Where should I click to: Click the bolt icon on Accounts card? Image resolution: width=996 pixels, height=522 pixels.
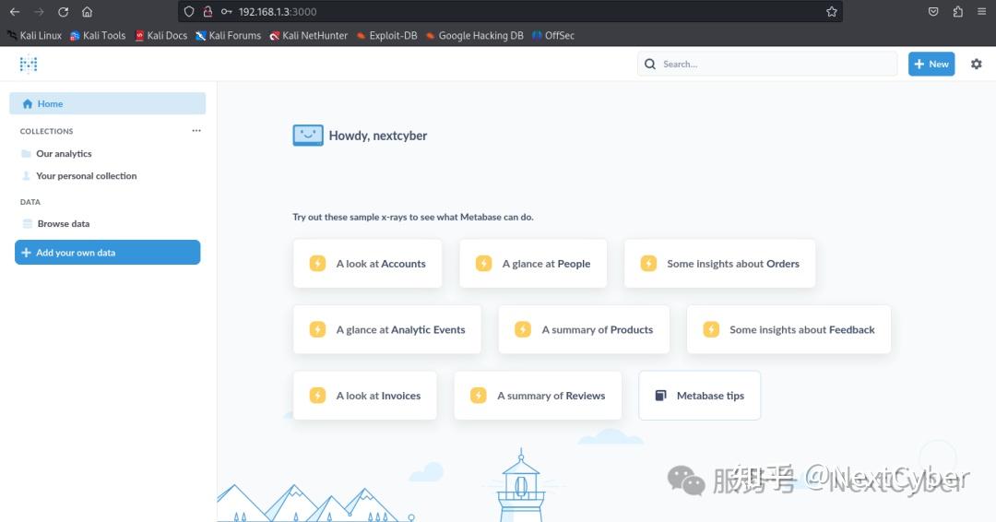pyautogui.click(x=317, y=264)
